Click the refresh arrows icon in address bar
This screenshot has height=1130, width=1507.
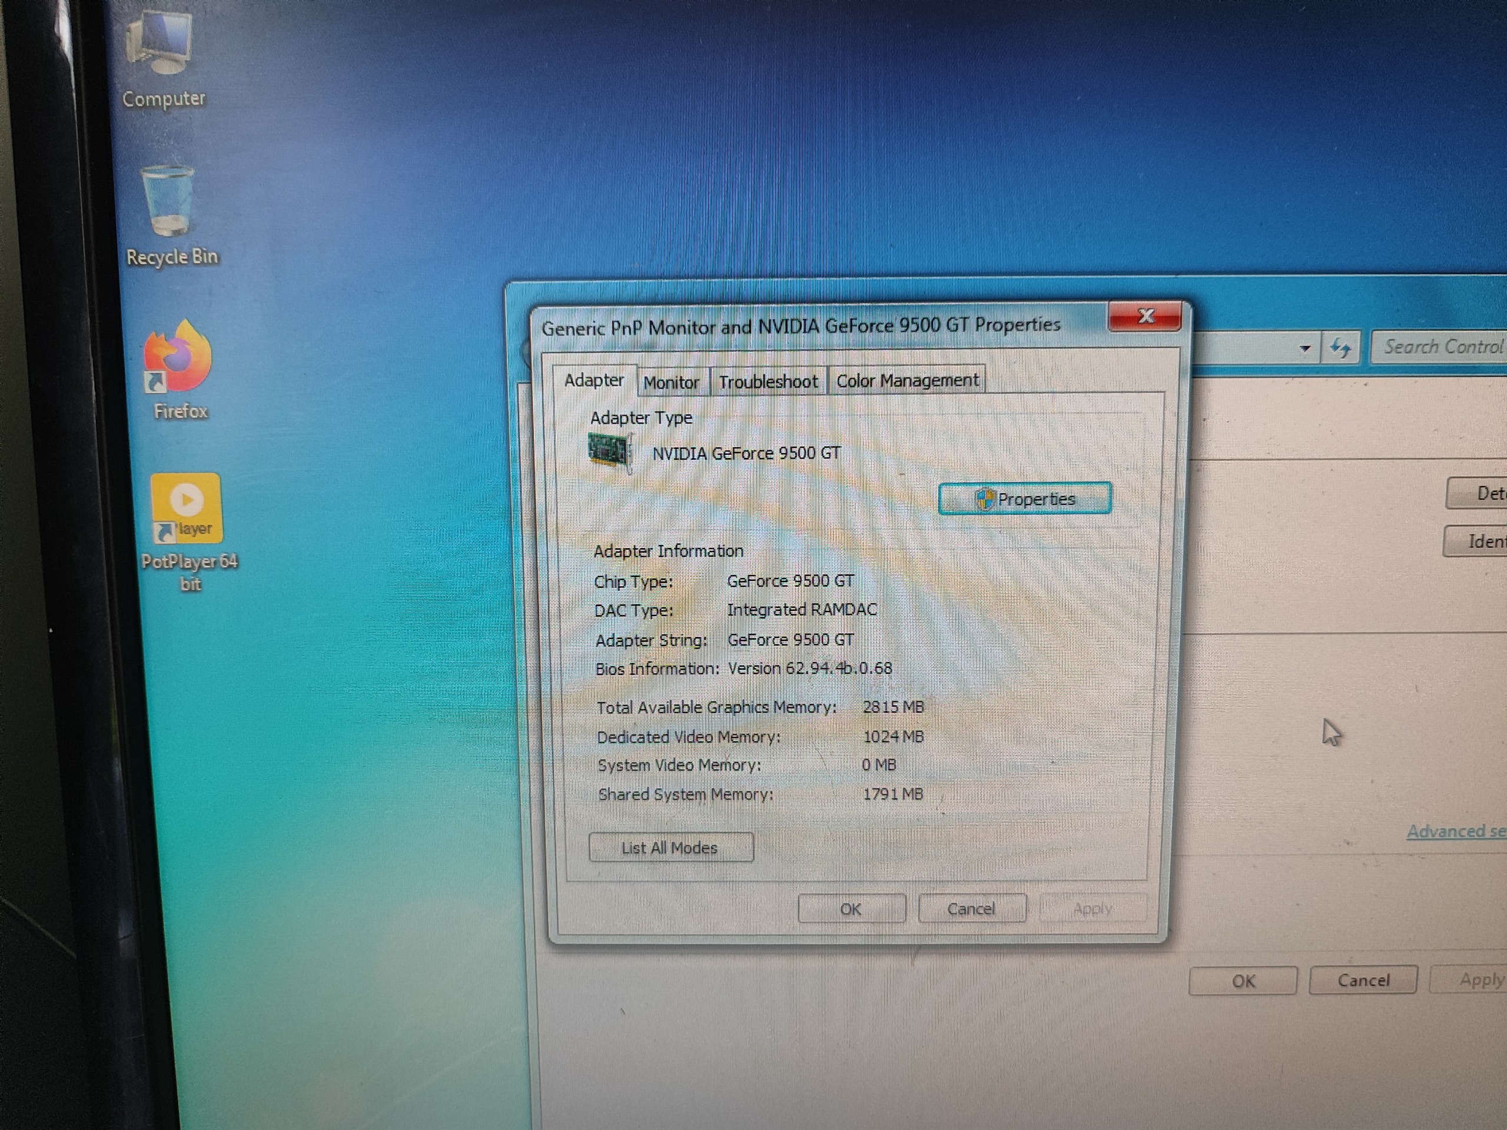click(x=1340, y=349)
